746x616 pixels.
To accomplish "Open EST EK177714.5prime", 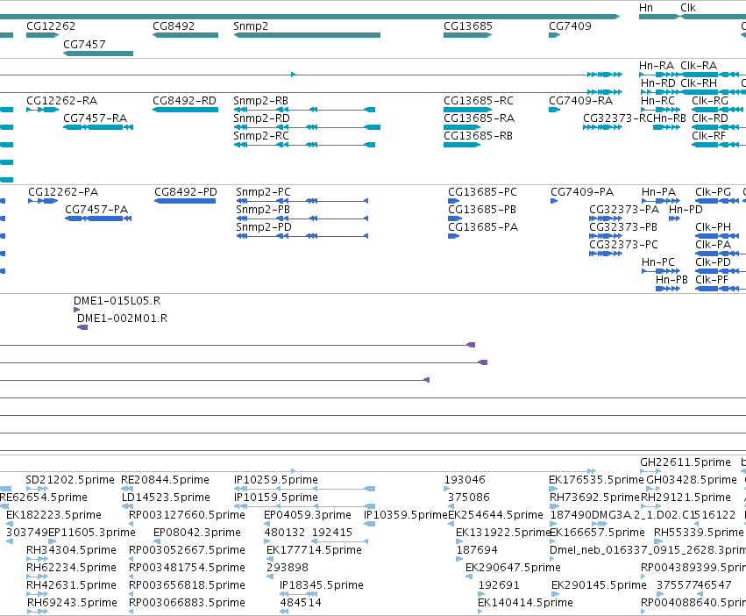I will [x=314, y=550].
